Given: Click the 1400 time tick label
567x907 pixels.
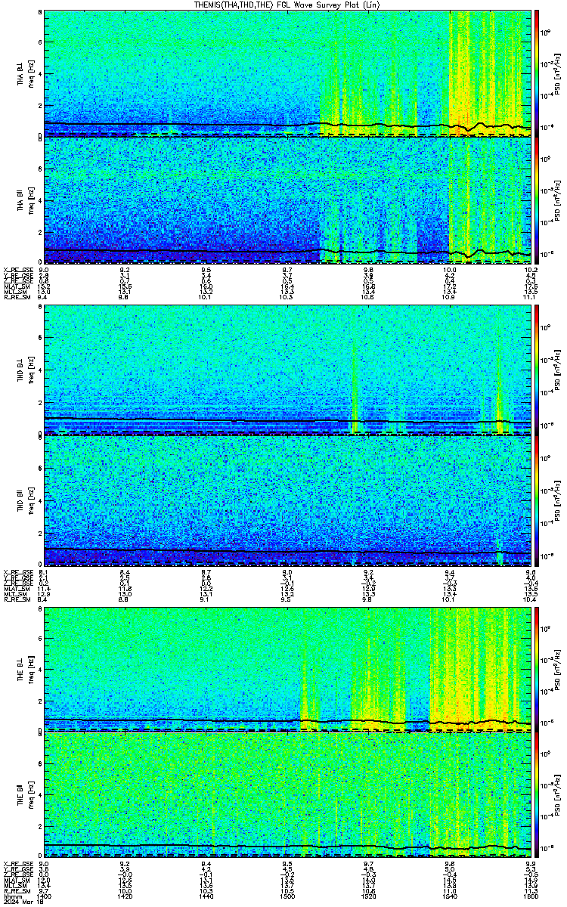Looking at the screenshot, I should [45, 895].
